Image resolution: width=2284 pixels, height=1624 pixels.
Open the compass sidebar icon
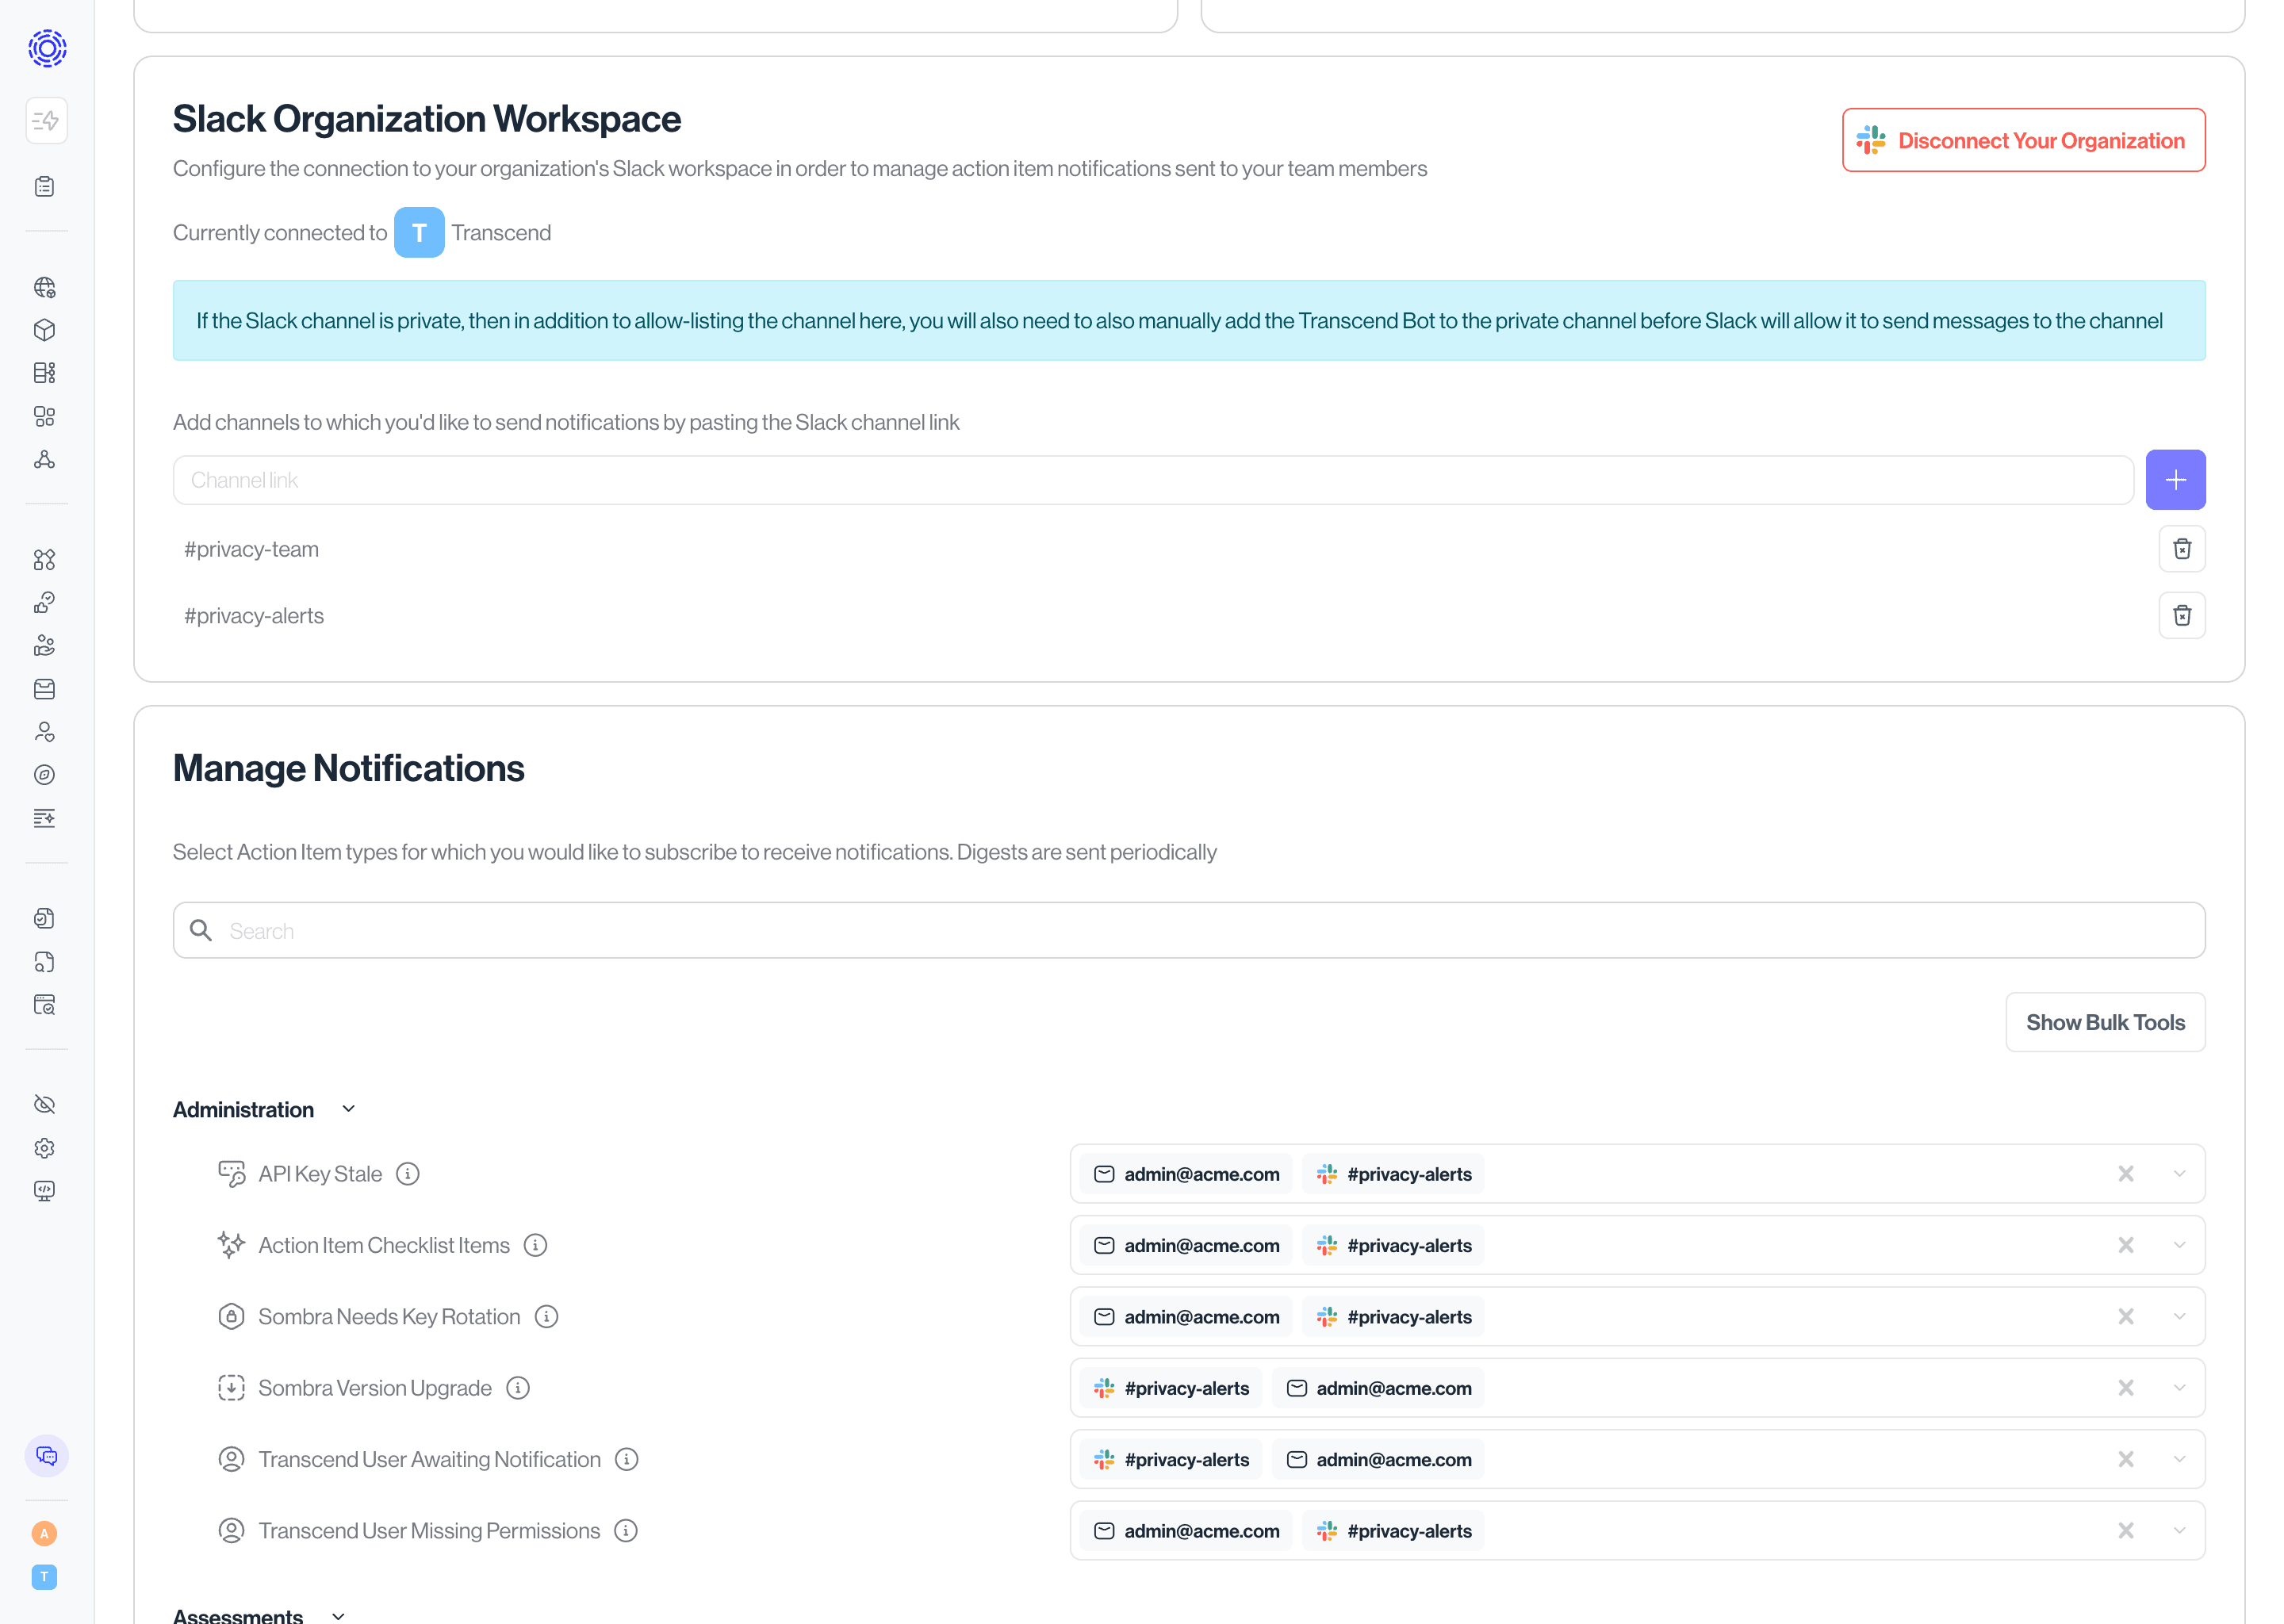[45, 775]
